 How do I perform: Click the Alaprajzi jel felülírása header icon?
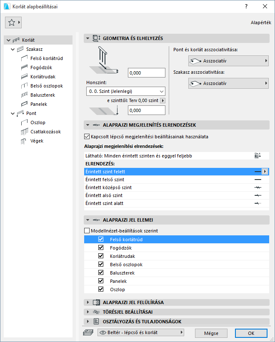pos(96,302)
